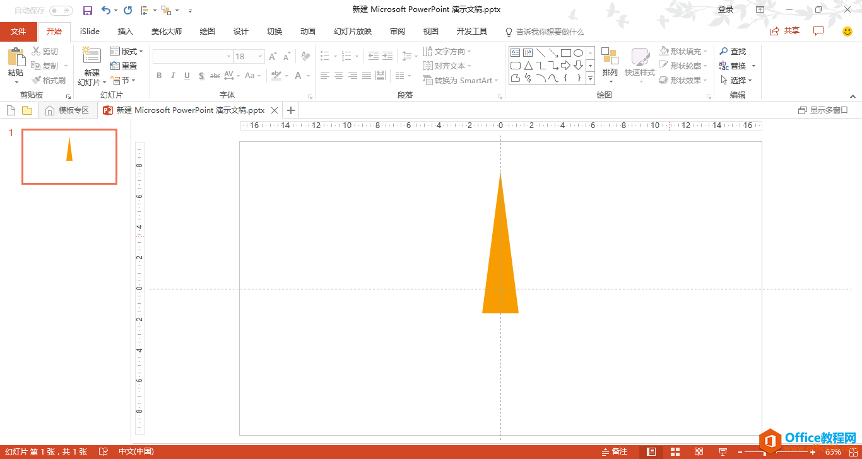Expand the Layout (版式) dropdown
The height and width of the screenshot is (459, 862).
(126, 51)
